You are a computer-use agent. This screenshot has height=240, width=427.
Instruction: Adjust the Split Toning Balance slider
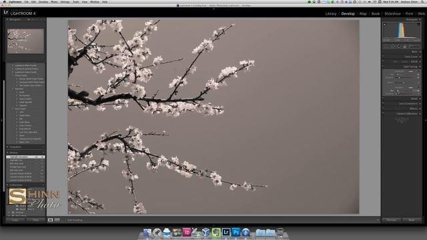[x=404, y=83]
